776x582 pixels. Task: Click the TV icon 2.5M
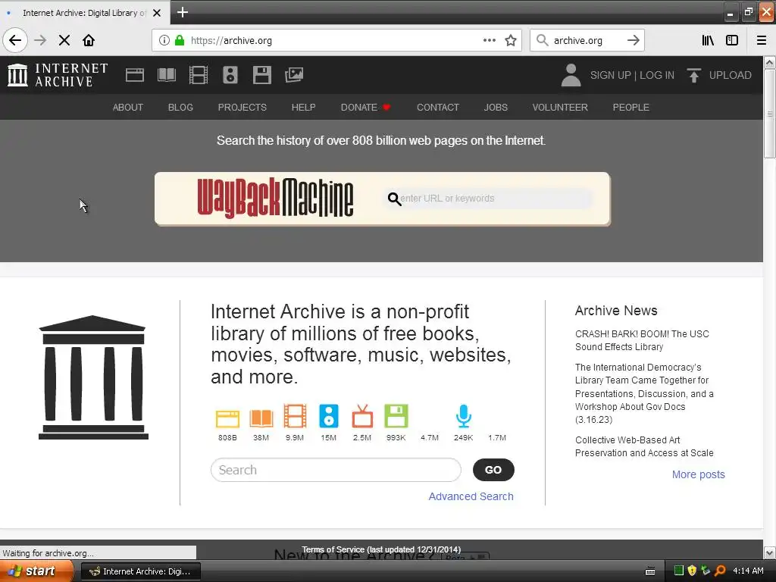[362, 416]
